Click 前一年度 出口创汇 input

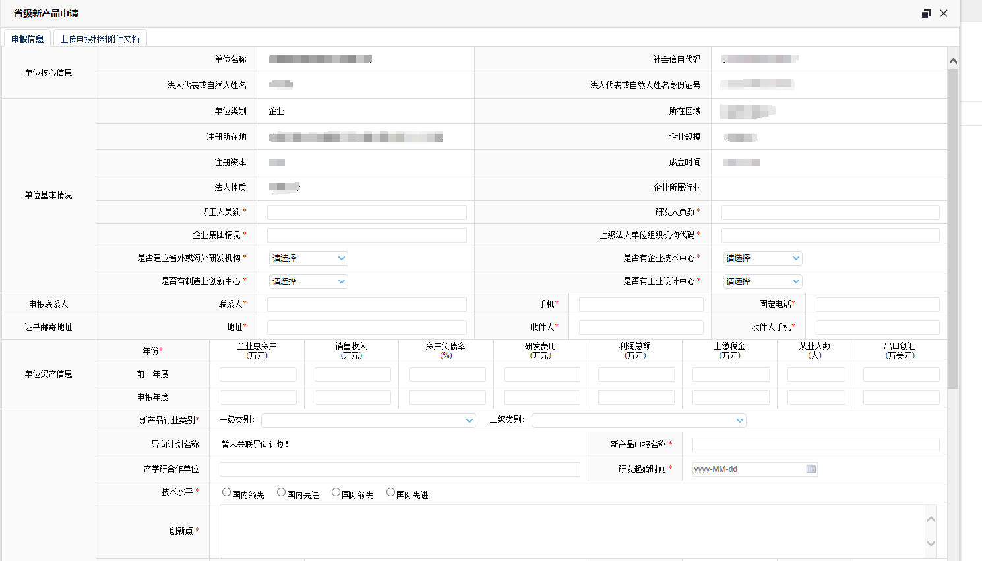point(902,374)
